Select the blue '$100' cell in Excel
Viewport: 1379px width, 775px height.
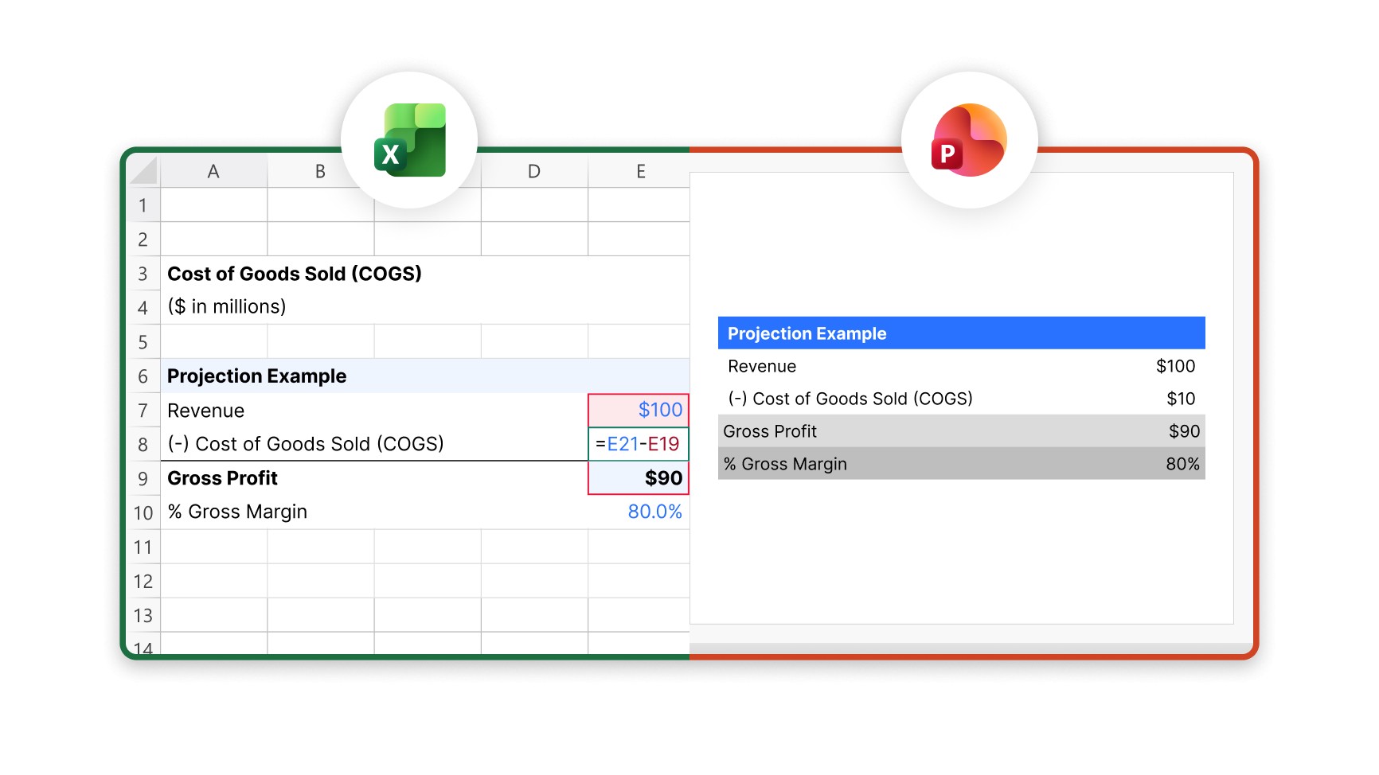coord(639,411)
